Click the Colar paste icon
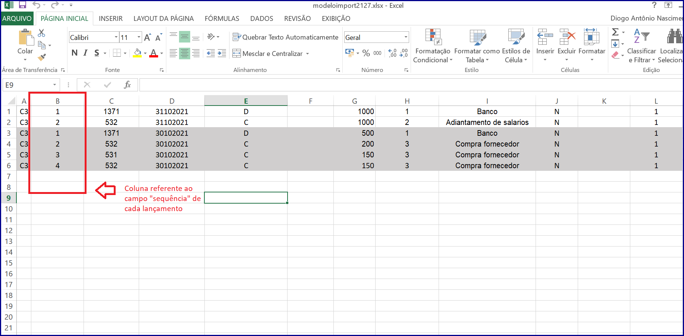Image resolution: width=684 pixels, height=336 pixels. click(25, 37)
